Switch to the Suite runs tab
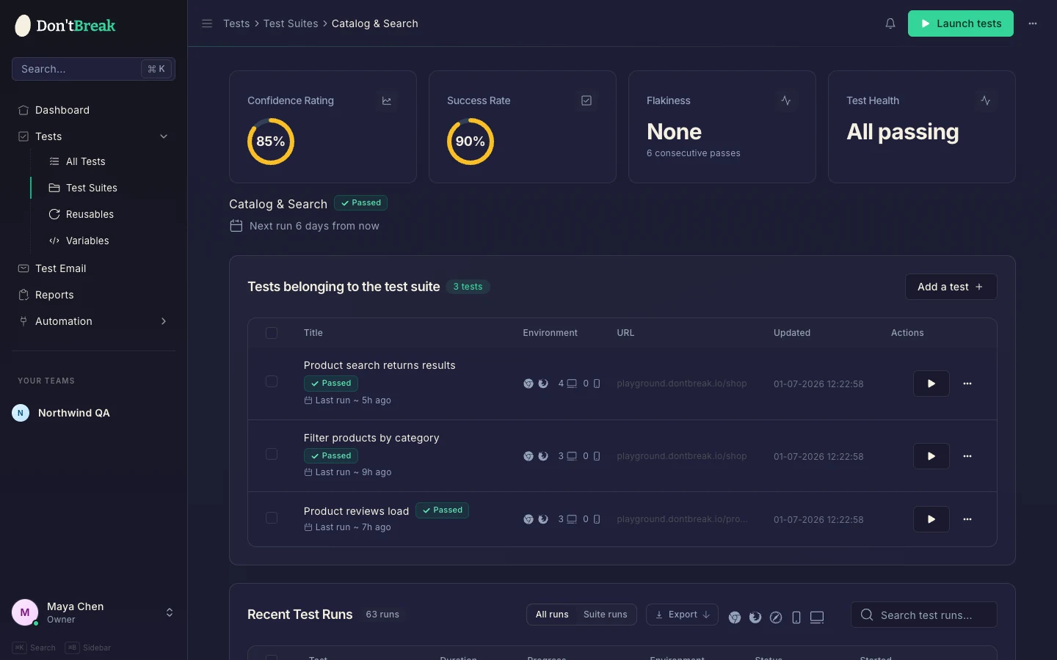Viewport: 1057px width, 660px height. [606, 615]
